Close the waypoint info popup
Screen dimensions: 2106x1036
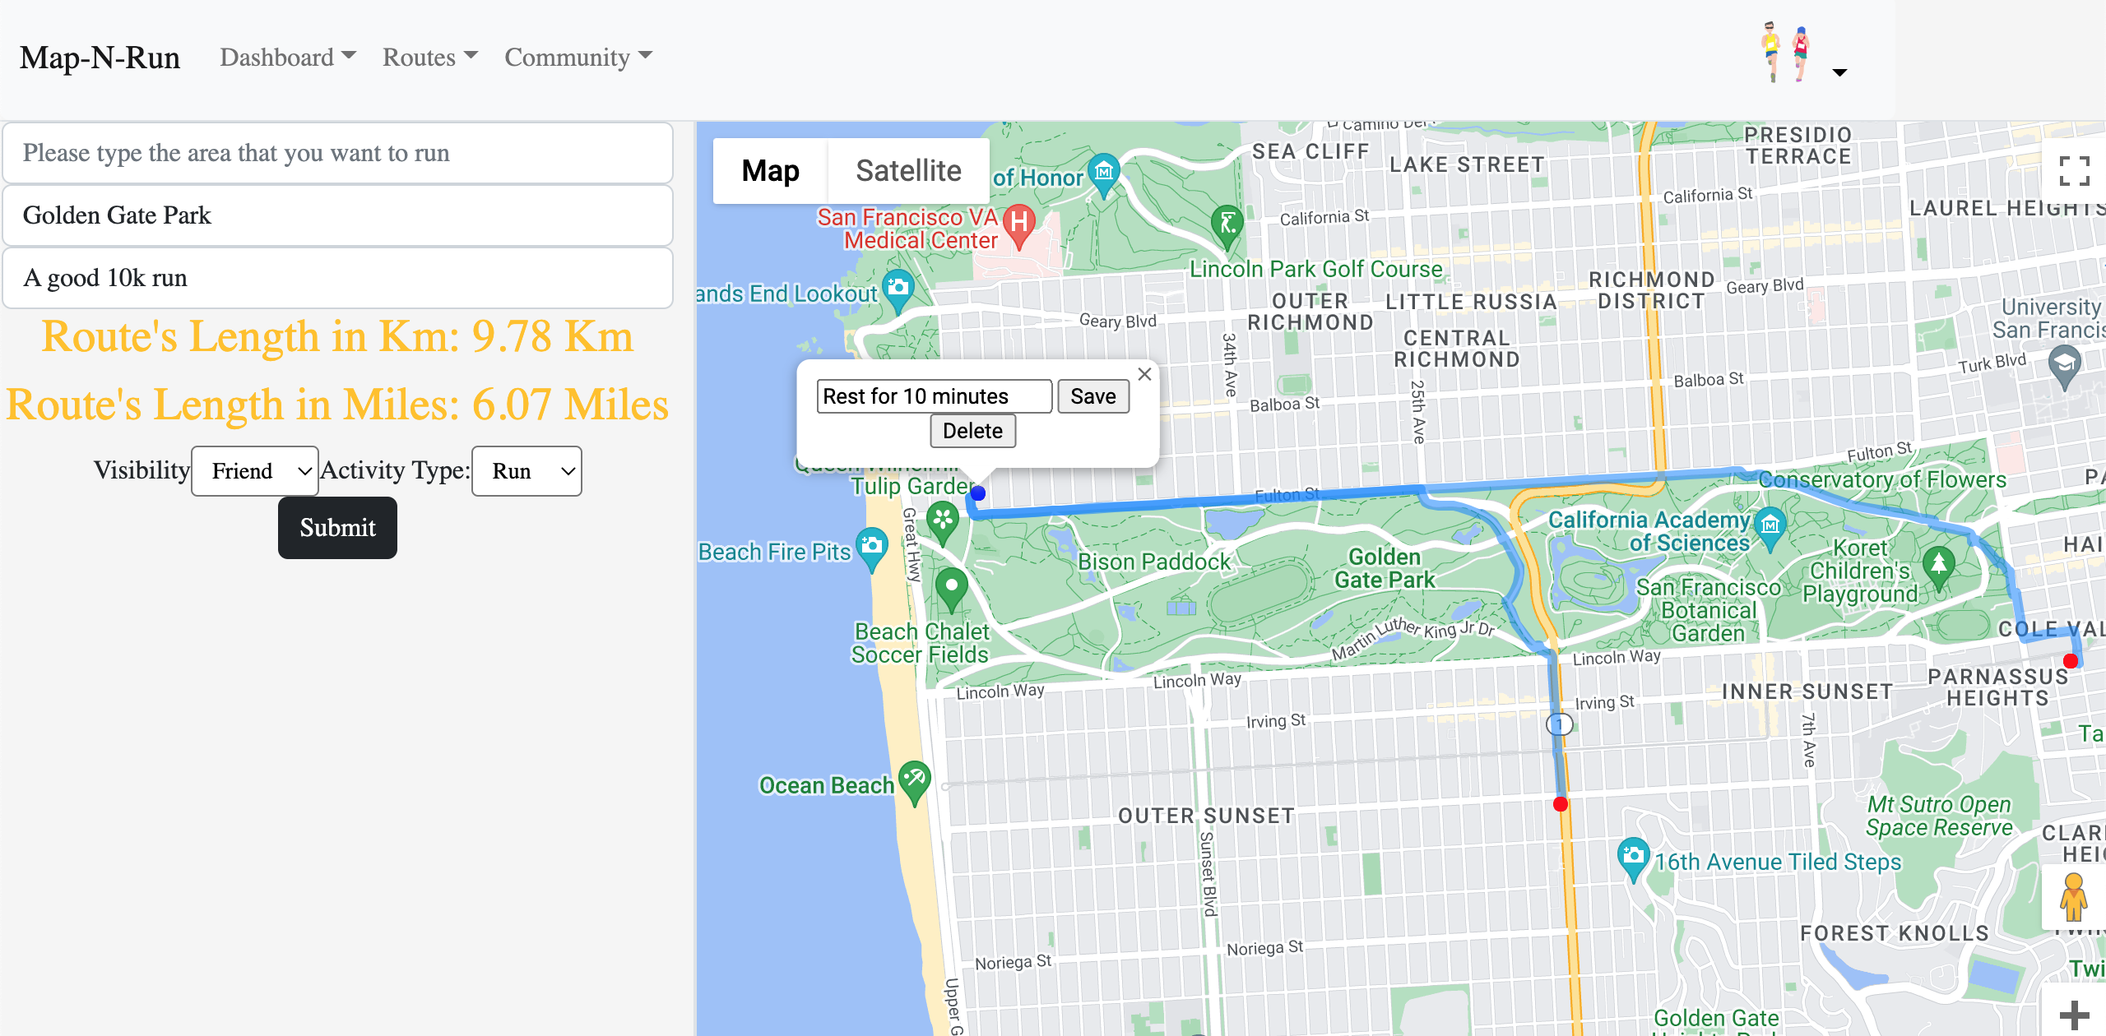tap(1144, 374)
